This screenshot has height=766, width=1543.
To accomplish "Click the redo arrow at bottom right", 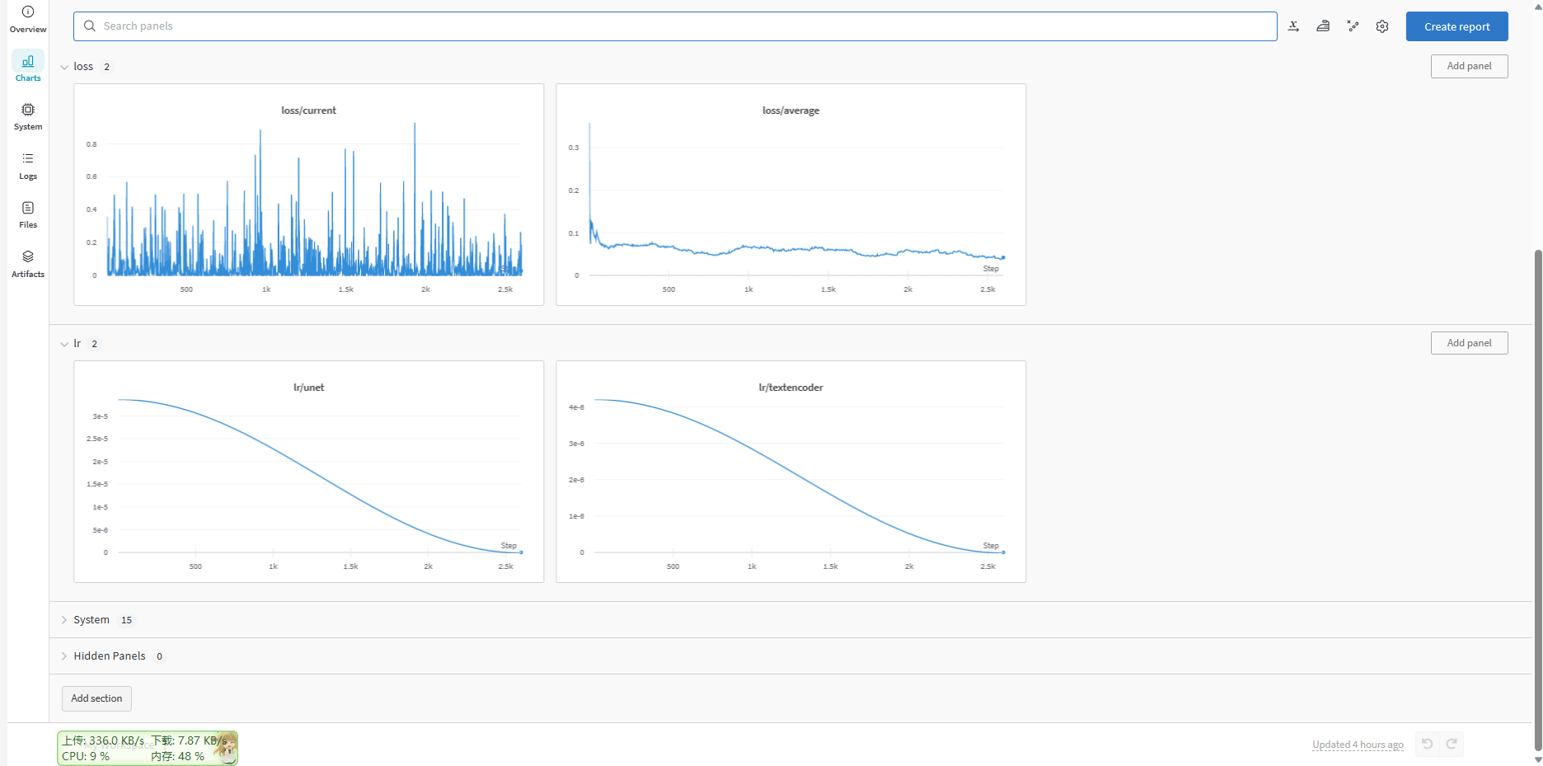I will [1452, 744].
